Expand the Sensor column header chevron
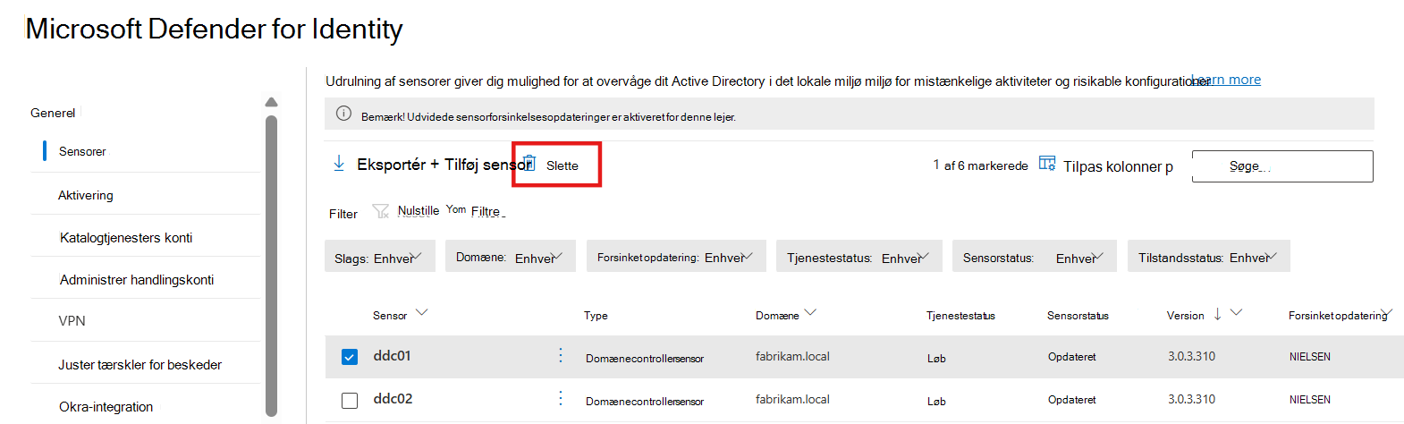Image resolution: width=1404 pixels, height=424 pixels. 422,312
